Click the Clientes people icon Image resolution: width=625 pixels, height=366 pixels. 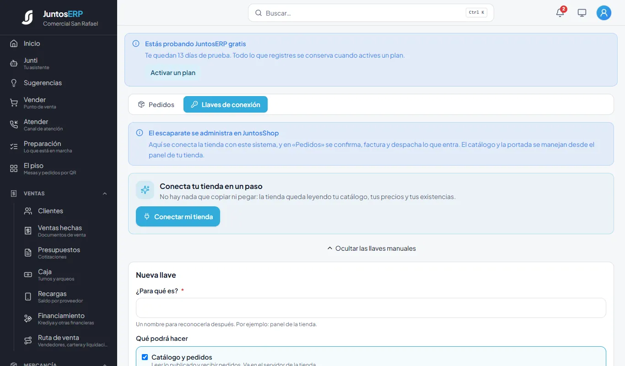pos(28,211)
